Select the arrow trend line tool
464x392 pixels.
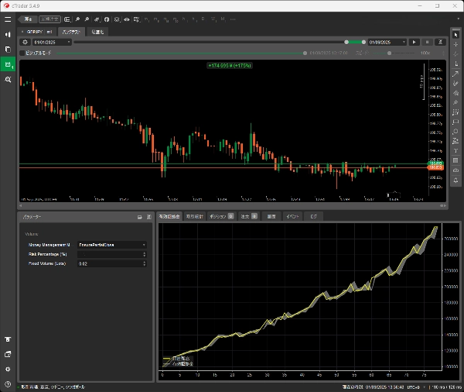[455, 74]
